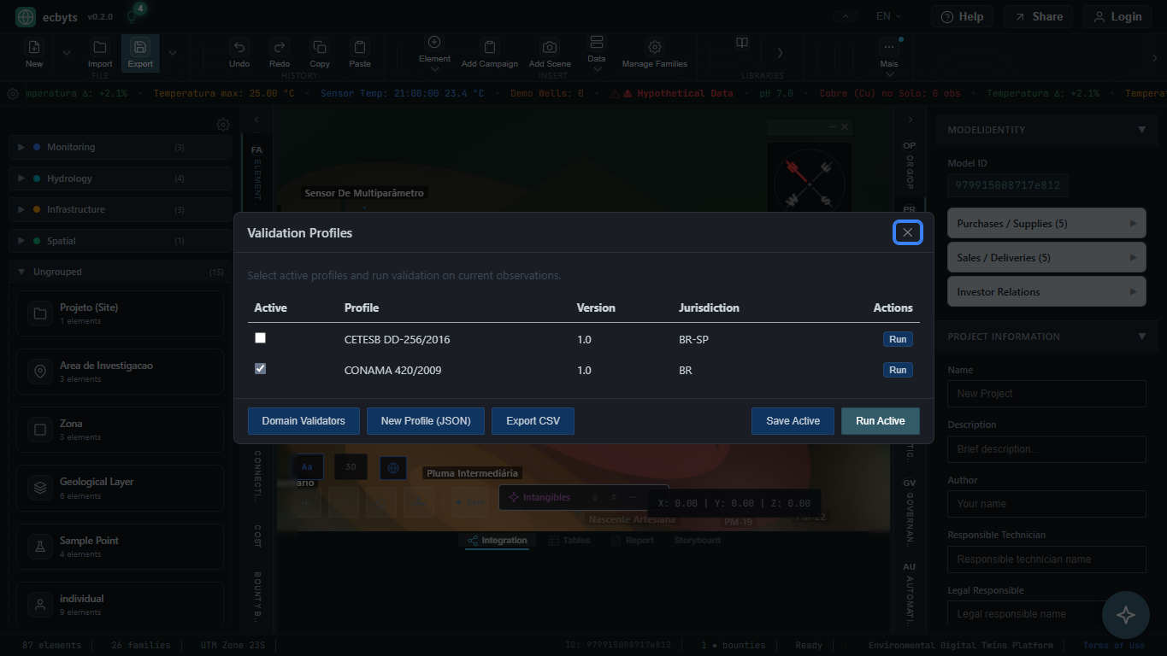Click the Paste clipboard icon

click(x=360, y=48)
